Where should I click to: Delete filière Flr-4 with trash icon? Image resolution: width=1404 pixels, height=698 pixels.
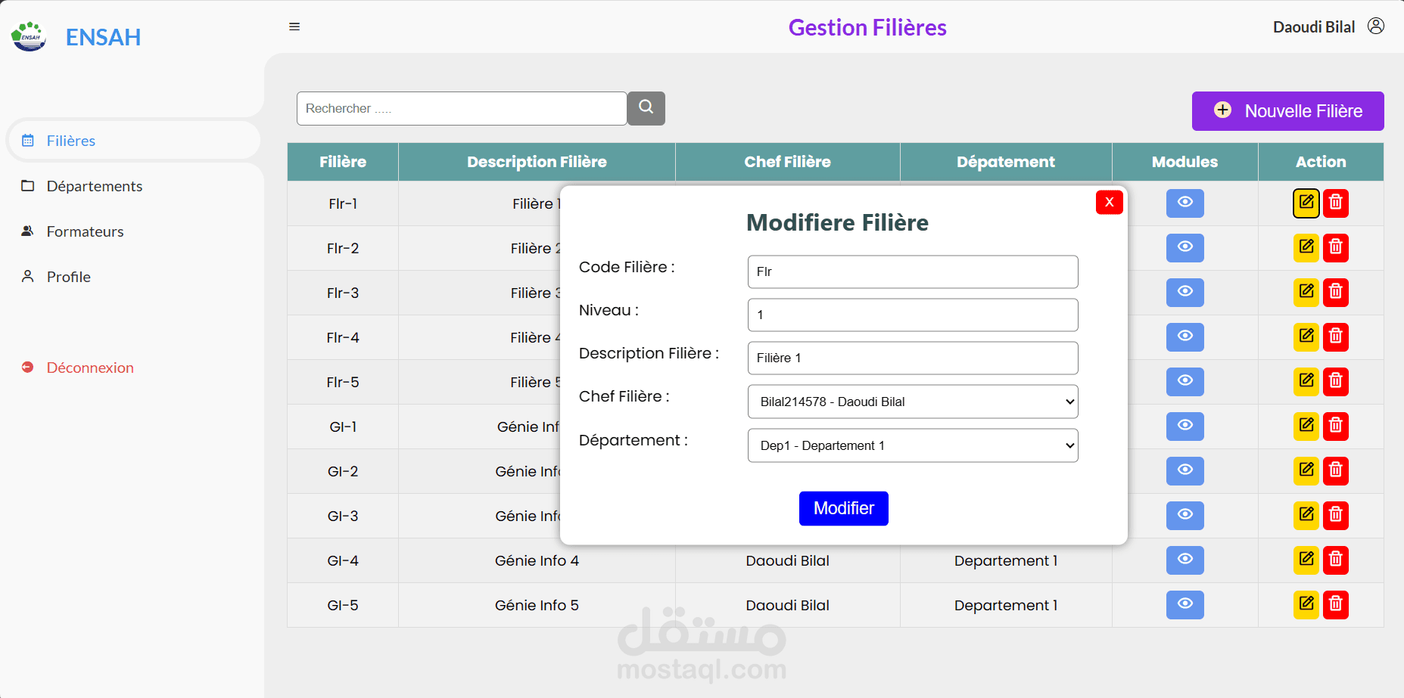point(1336,337)
